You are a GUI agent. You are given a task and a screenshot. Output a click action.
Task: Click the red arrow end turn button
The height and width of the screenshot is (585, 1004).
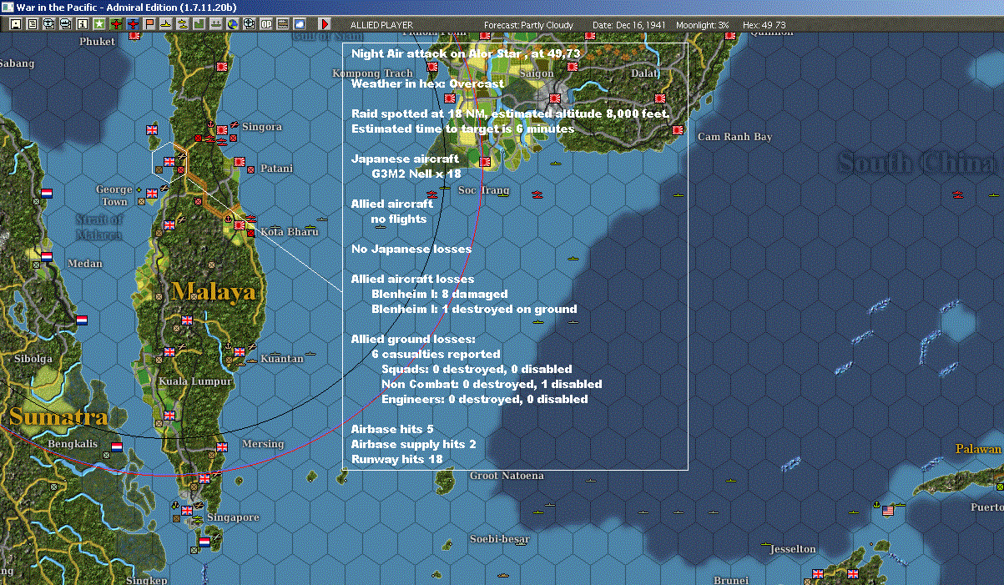click(x=325, y=25)
